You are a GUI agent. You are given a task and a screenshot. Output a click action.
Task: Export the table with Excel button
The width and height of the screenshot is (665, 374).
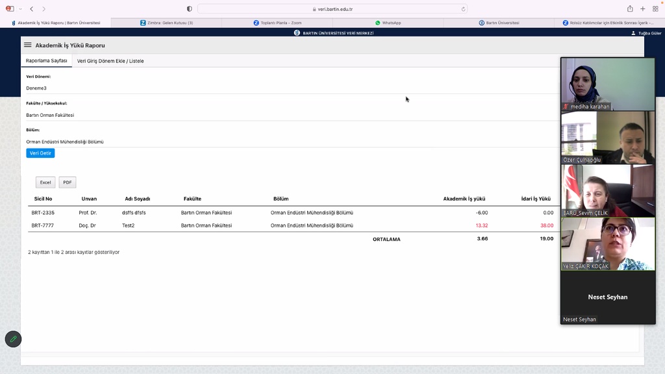45,182
